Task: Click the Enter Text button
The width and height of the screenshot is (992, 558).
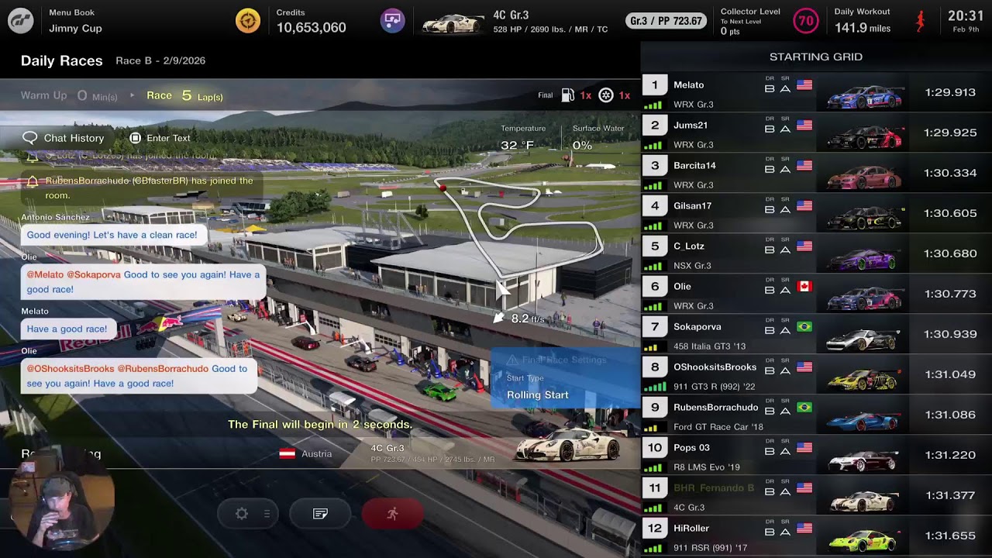Action: pos(160,138)
